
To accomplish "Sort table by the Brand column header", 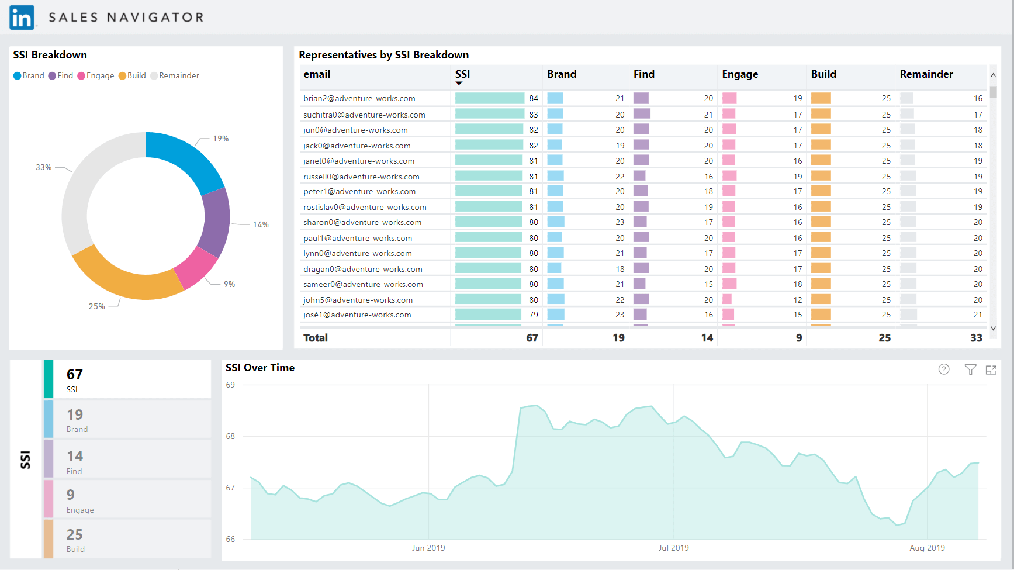I will (562, 74).
